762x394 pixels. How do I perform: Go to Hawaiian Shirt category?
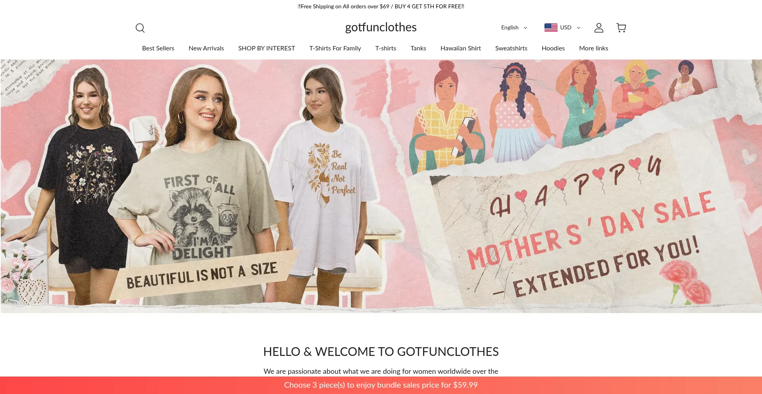[x=460, y=48]
